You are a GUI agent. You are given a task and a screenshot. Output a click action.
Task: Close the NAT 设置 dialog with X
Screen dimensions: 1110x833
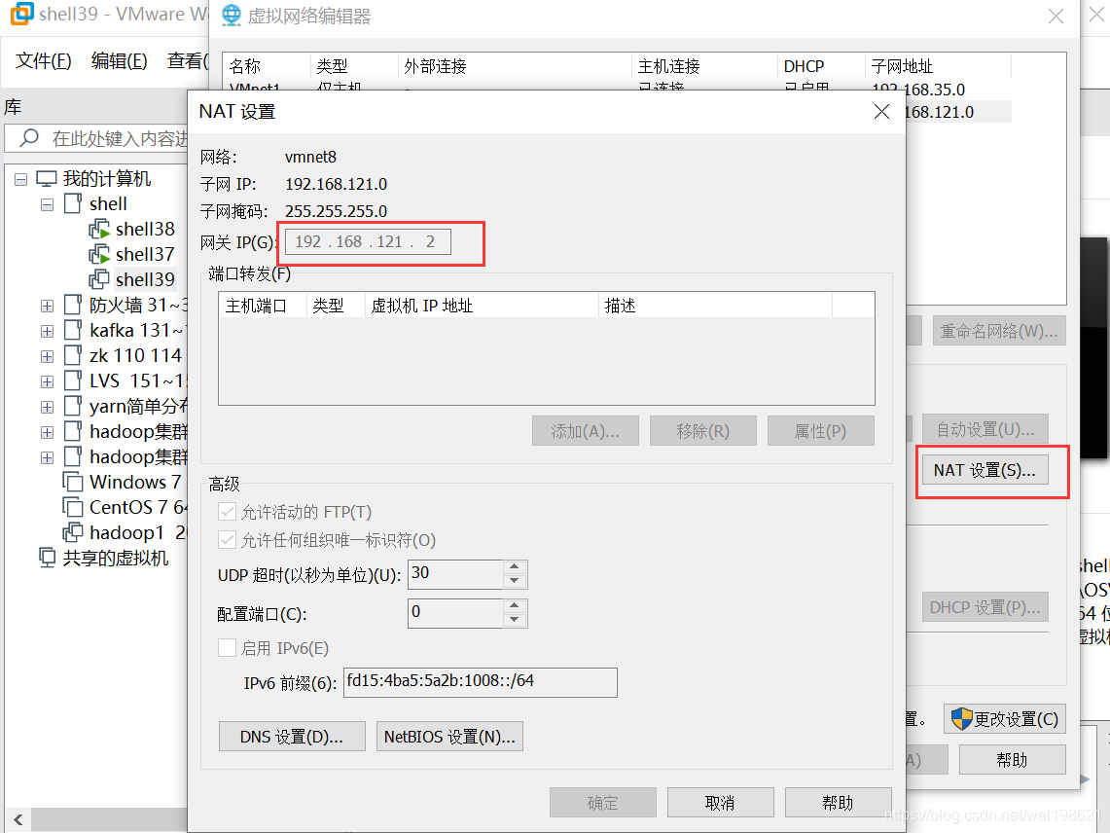tap(881, 111)
